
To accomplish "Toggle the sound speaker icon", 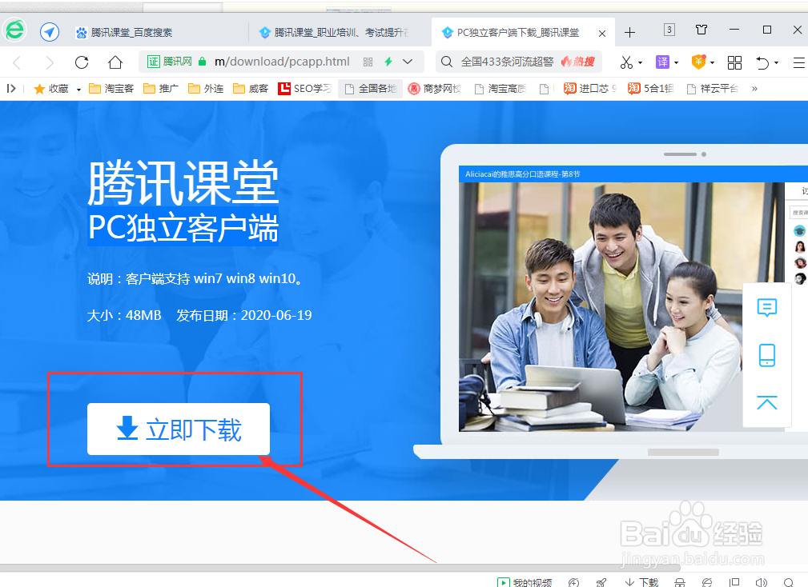I will tap(761, 582).
